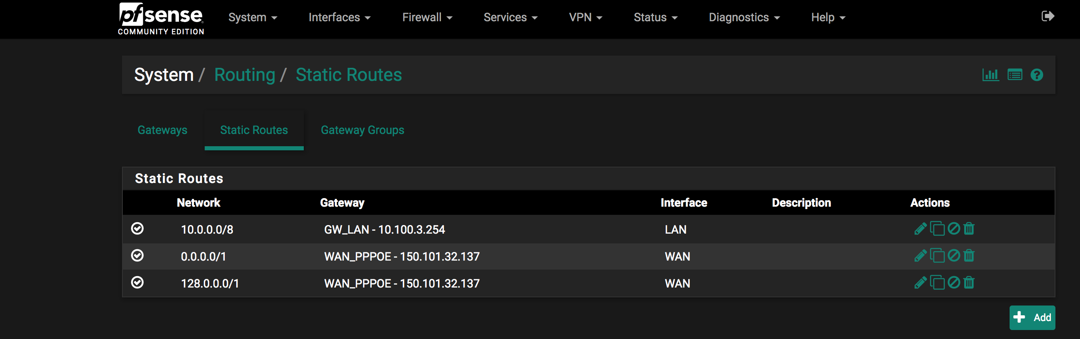Screen dimensions: 1080x339
Task: Click the Description column header
Action: [801, 203]
